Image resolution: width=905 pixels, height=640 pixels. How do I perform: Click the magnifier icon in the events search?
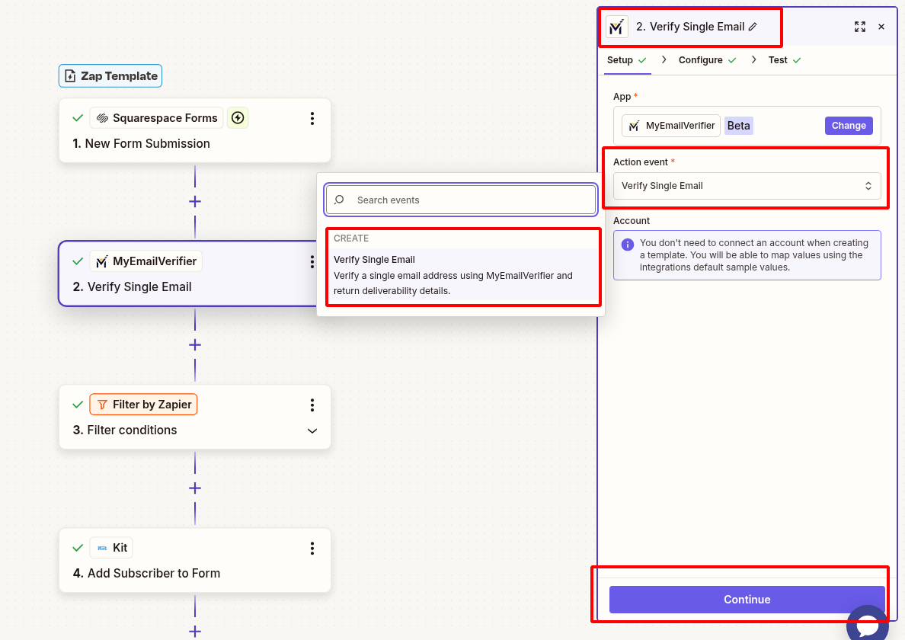(338, 200)
